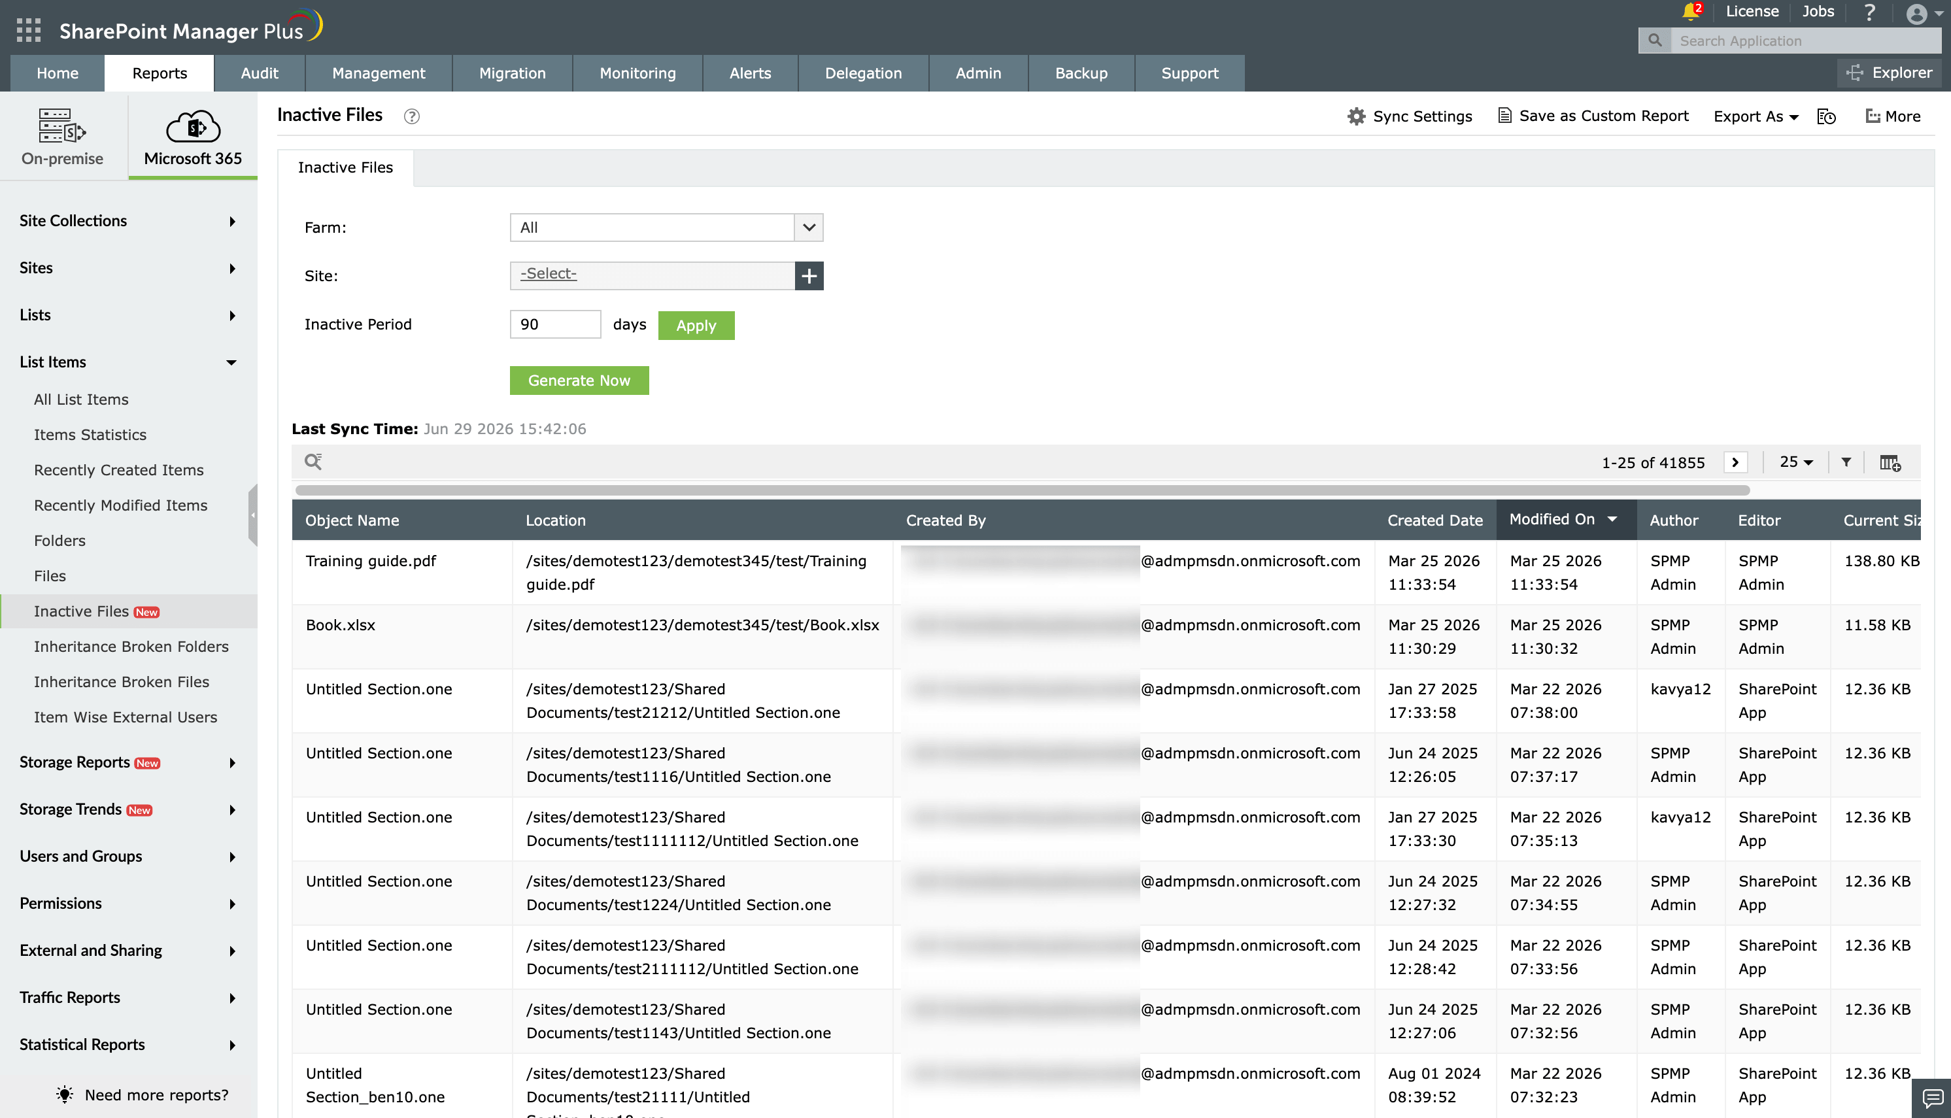Open All List Items report
Image resolution: width=1951 pixels, height=1118 pixels.
pos(80,399)
